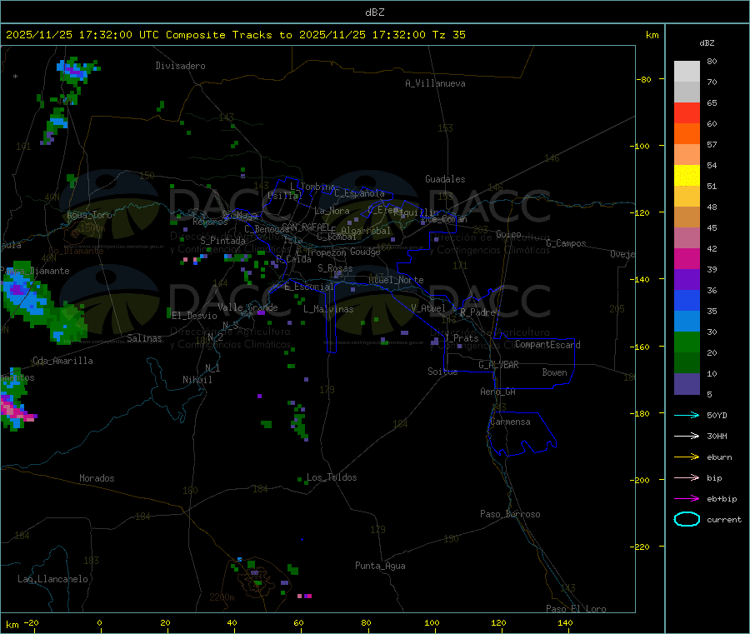Click the timestamp header text line

pos(235,35)
